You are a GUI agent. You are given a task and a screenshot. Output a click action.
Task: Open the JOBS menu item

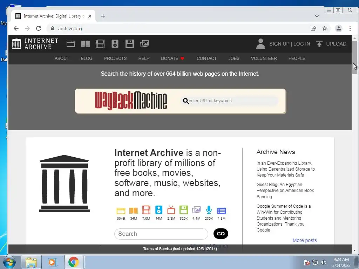pos(234,58)
